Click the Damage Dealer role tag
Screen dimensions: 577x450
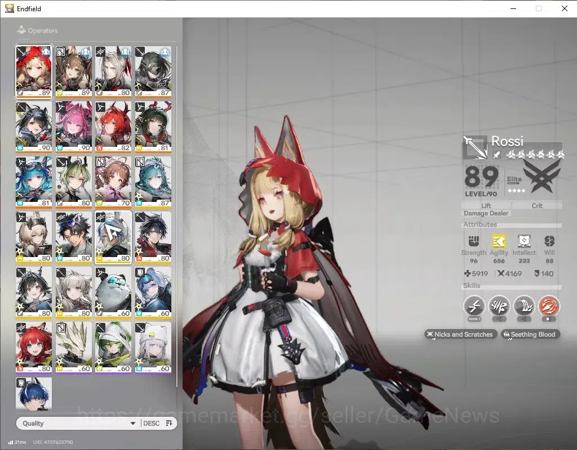486,213
